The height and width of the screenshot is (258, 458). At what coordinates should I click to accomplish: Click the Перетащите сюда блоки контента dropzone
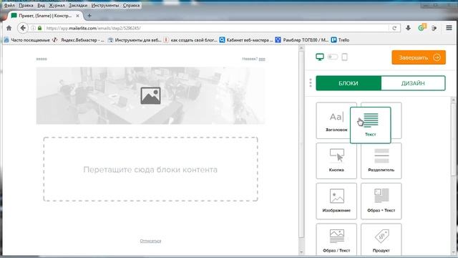[150, 169]
